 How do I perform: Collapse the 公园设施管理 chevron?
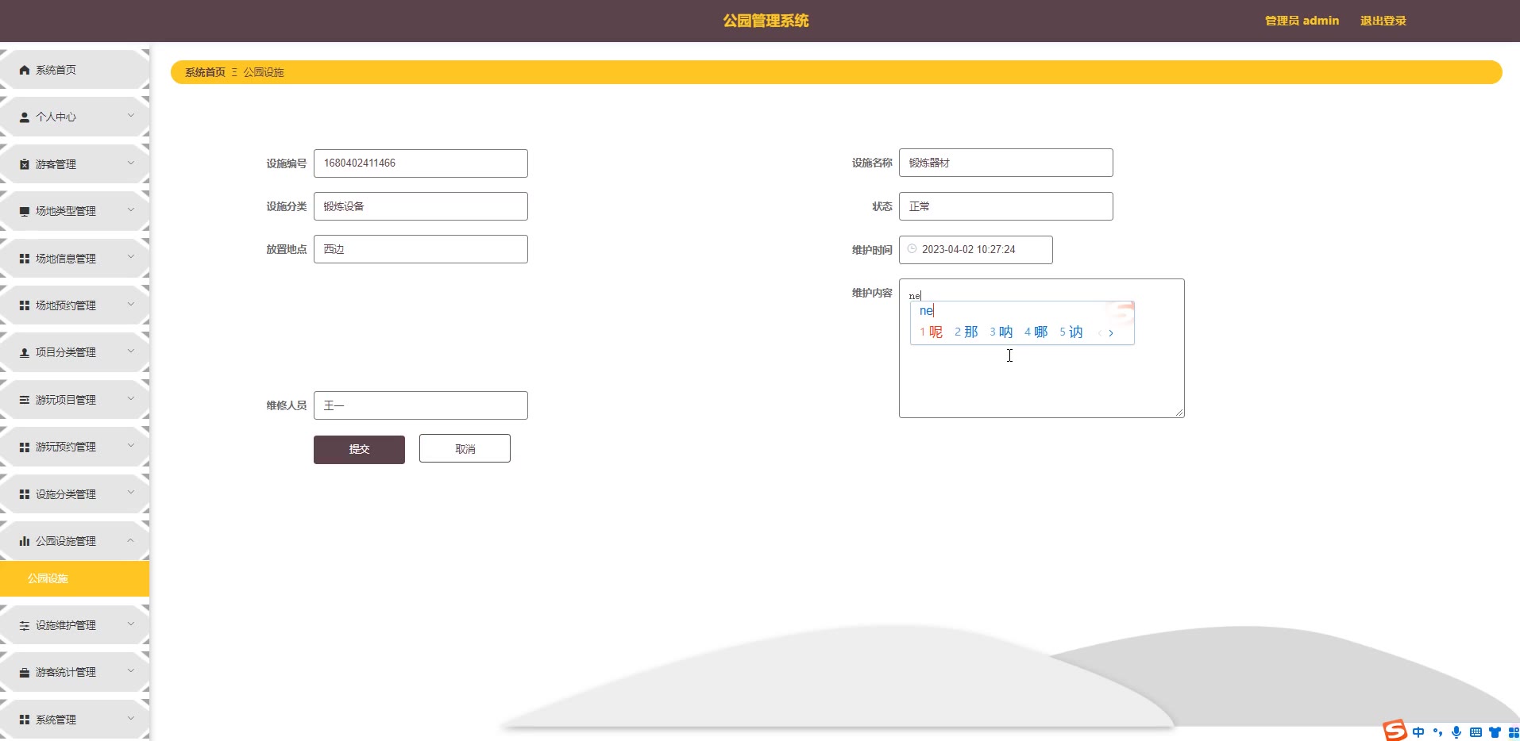click(131, 540)
